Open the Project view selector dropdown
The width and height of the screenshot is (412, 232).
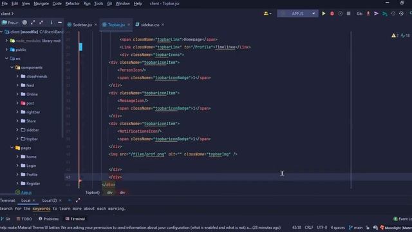point(10,23)
